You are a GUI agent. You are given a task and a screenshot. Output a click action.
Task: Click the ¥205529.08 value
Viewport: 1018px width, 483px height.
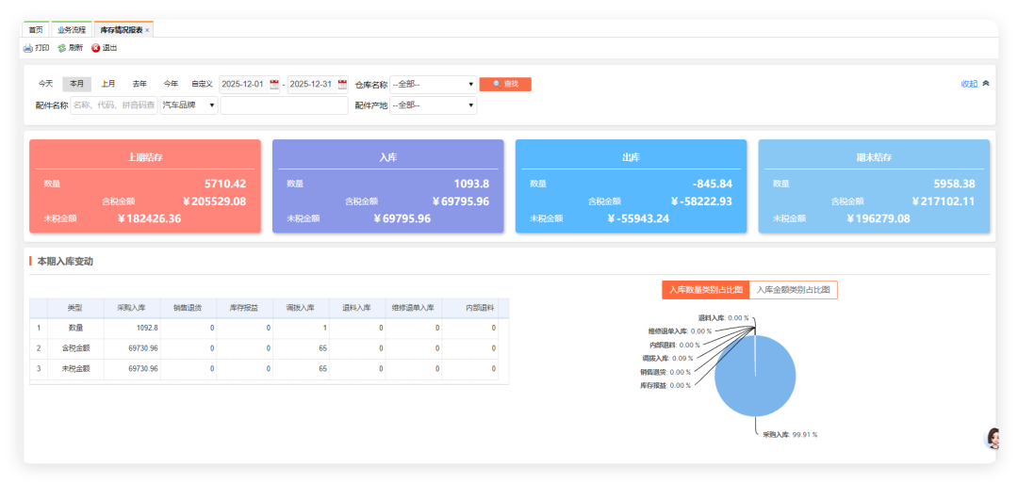coord(214,201)
